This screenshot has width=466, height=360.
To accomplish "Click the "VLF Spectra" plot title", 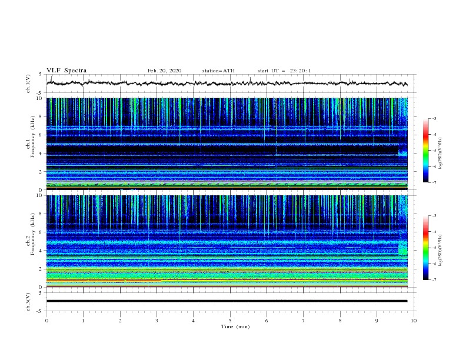I will [x=66, y=71].
